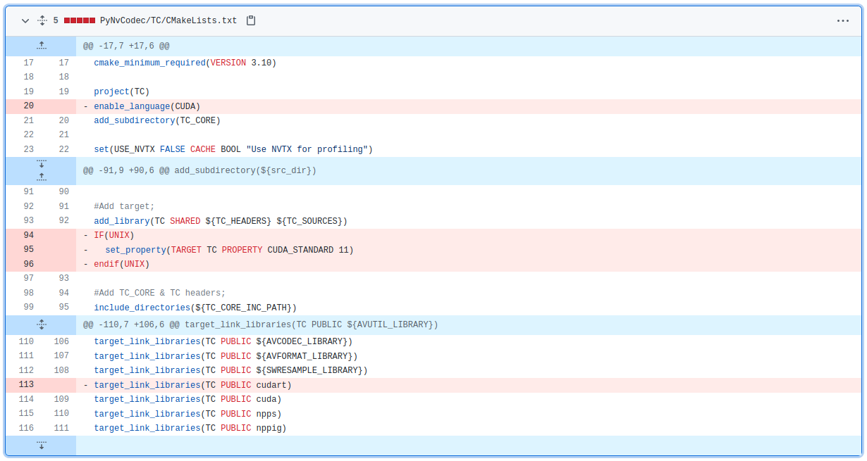
Task: Click the drag handle next to the chevron
Action: tap(41, 20)
